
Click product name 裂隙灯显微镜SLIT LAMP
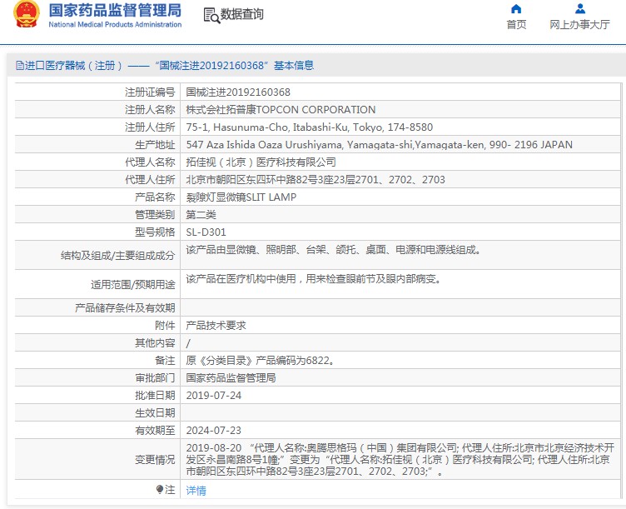[x=241, y=197]
